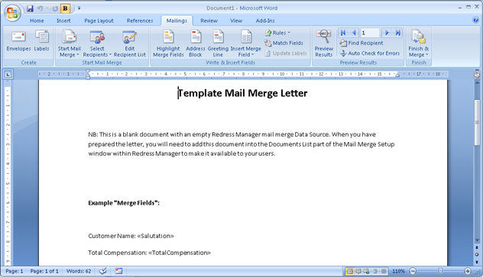483x277 pixels.
Task: Click the ruler tab selector box
Action: click(8, 74)
